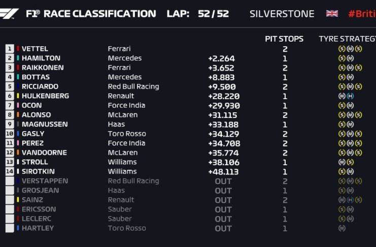The width and height of the screenshot is (376, 247).
Task: Click the F1 logo icon
Action: (10, 14)
